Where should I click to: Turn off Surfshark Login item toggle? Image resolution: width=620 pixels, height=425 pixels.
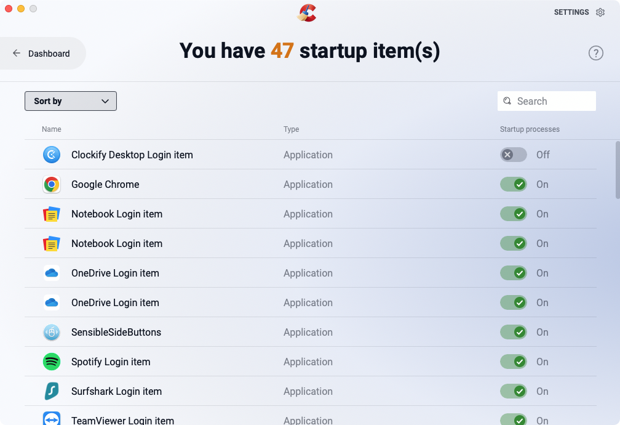tap(513, 391)
